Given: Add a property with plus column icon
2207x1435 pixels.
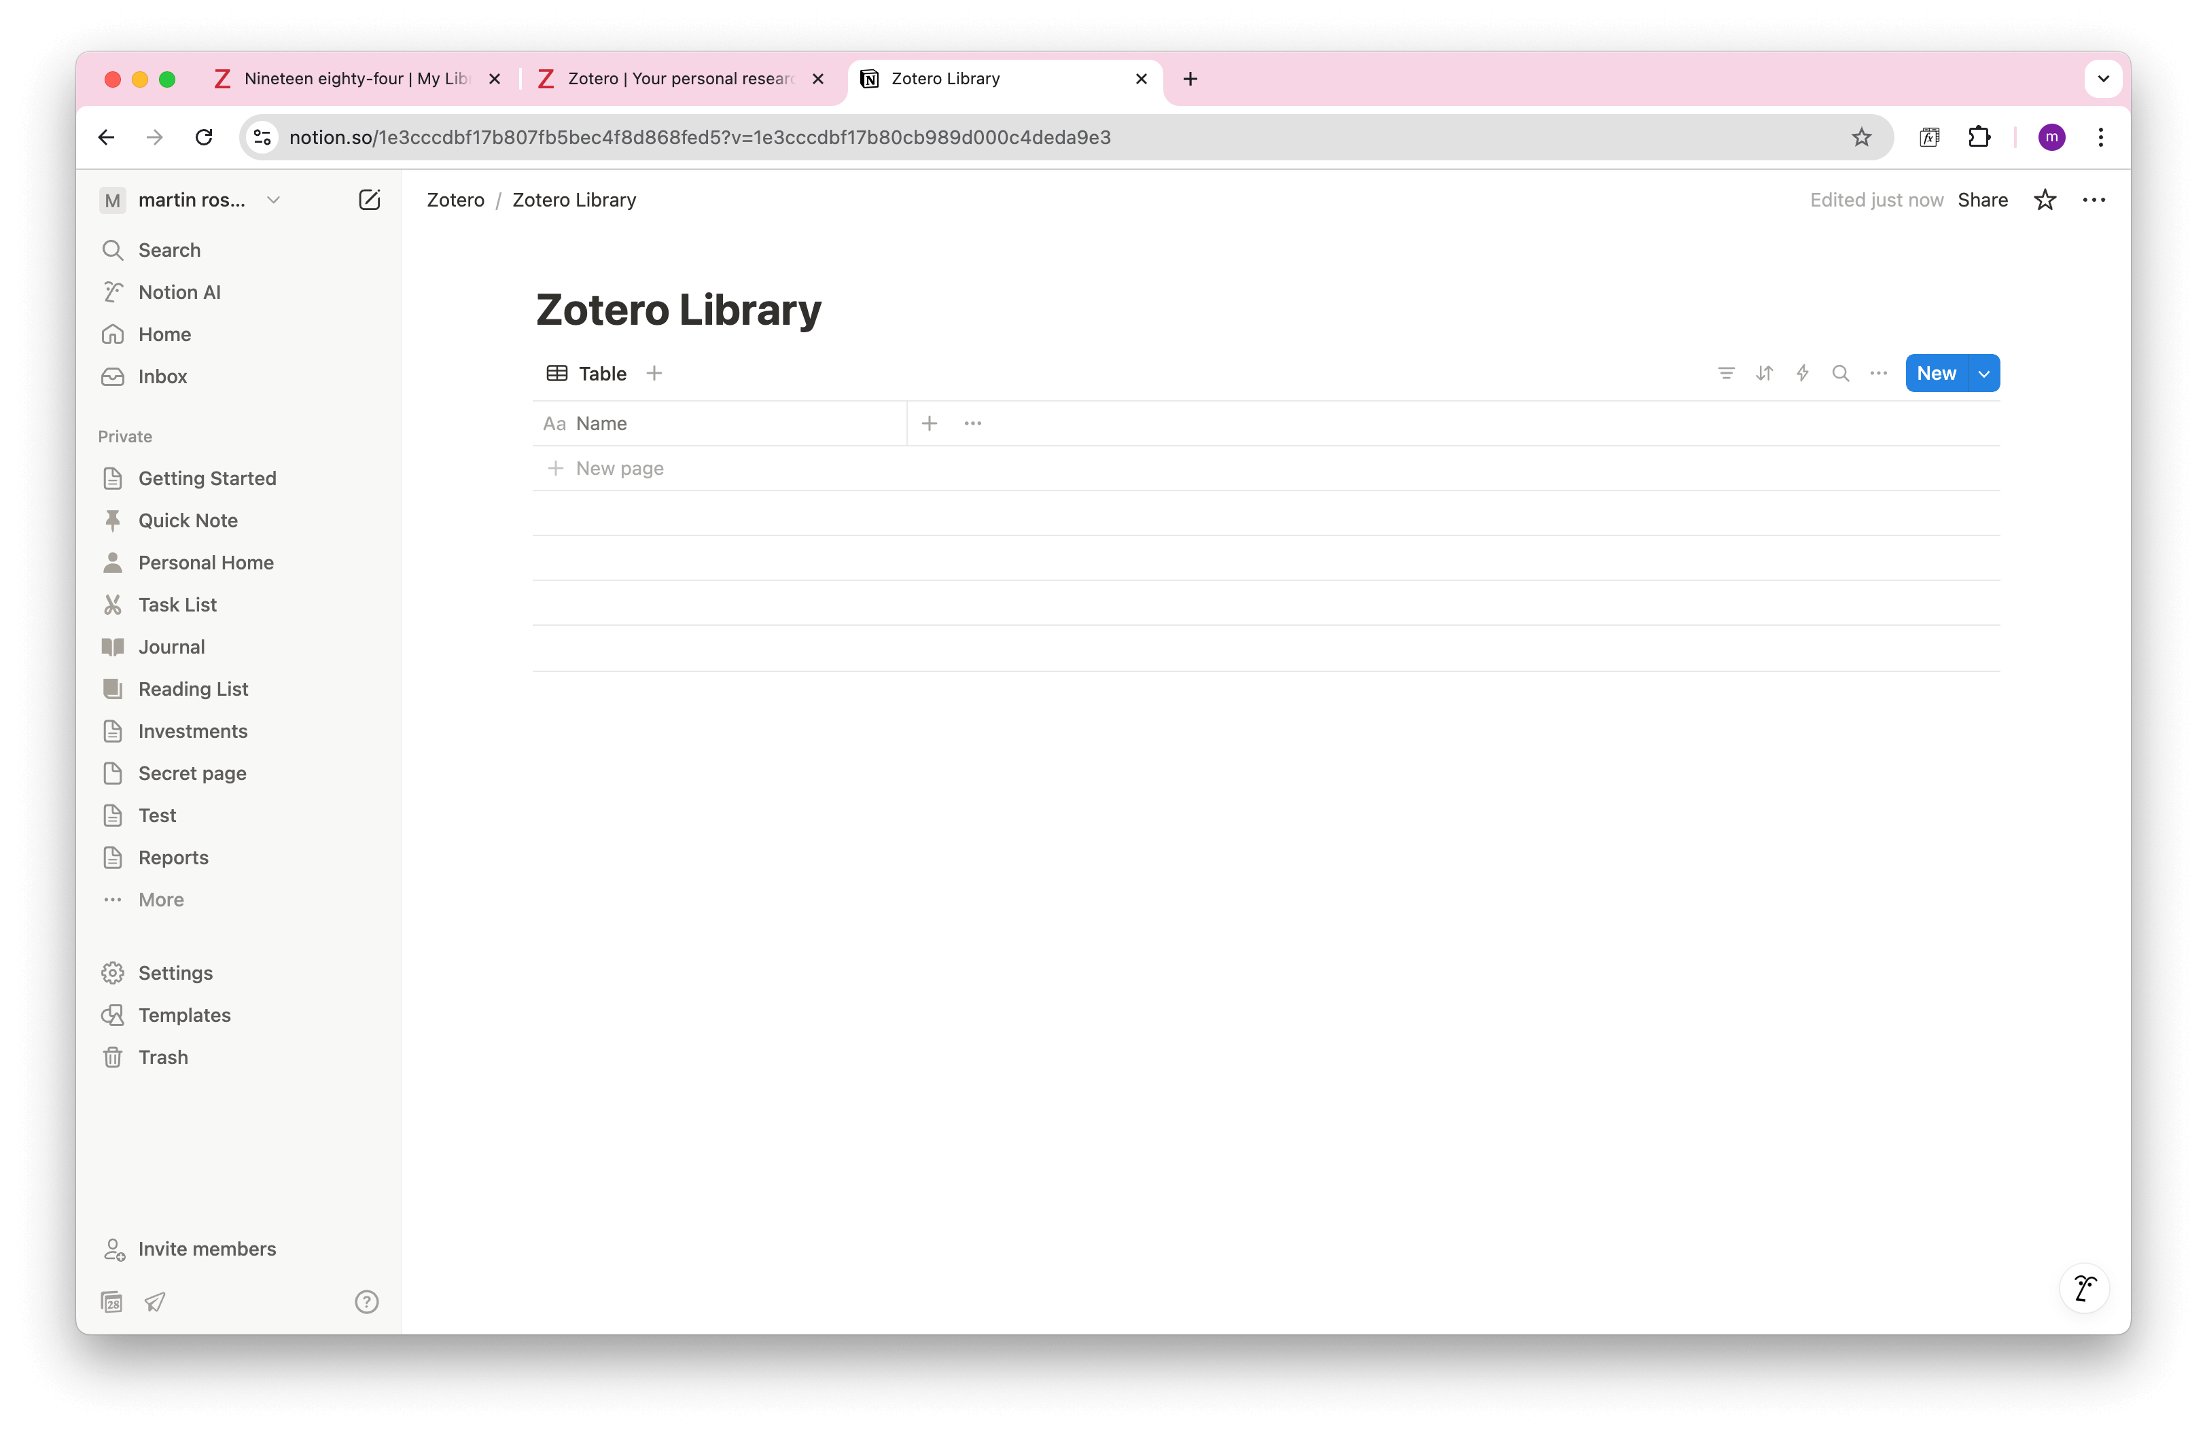Looking at the screenshot, I should (x=929, y=424).
